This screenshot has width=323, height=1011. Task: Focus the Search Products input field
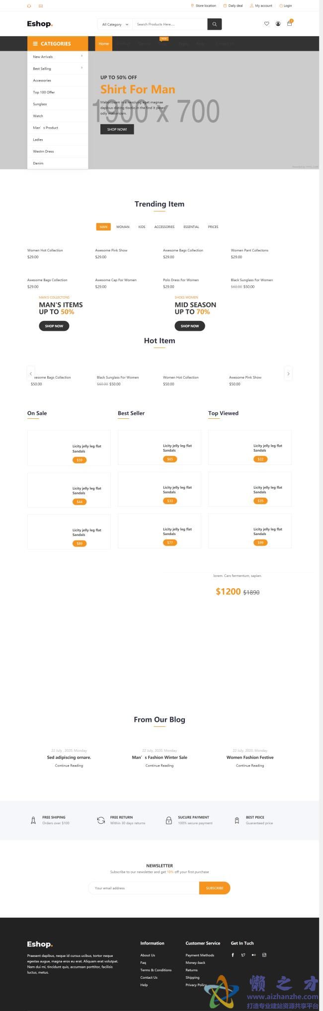pos(170,24)
